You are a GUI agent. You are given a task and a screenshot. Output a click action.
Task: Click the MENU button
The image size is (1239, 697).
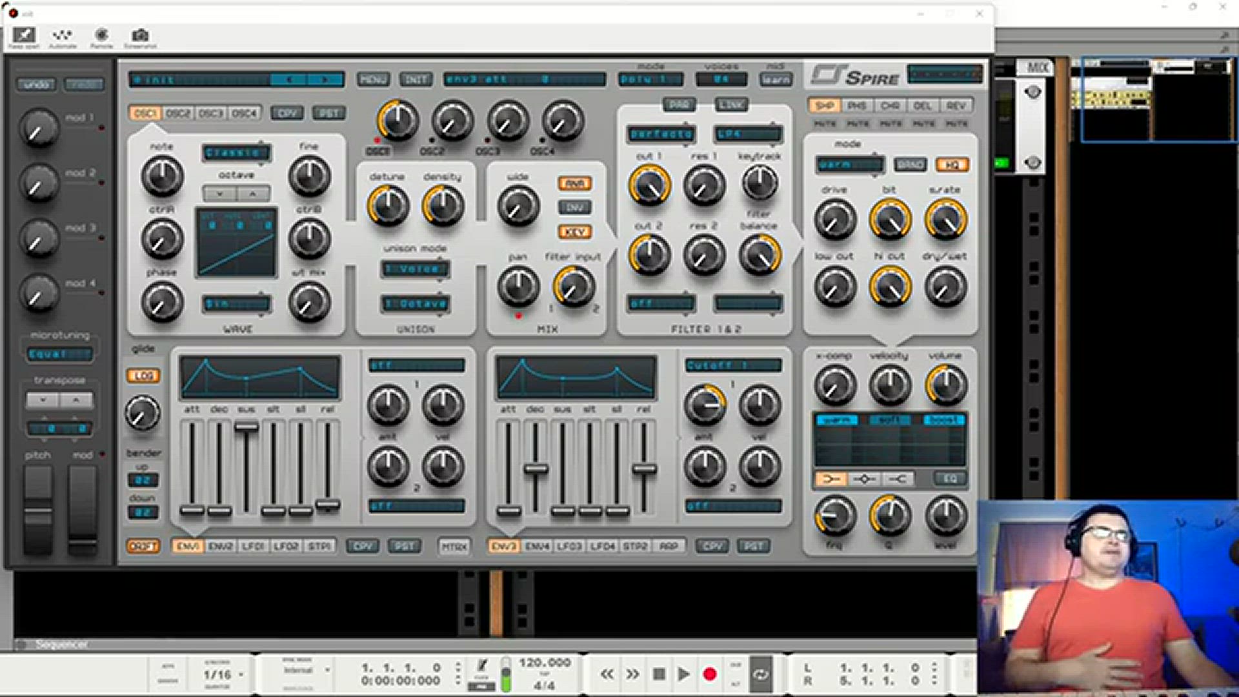[x=373, y=79]
